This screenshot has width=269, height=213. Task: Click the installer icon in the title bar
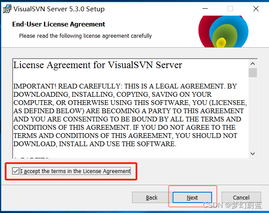(7, 9)
